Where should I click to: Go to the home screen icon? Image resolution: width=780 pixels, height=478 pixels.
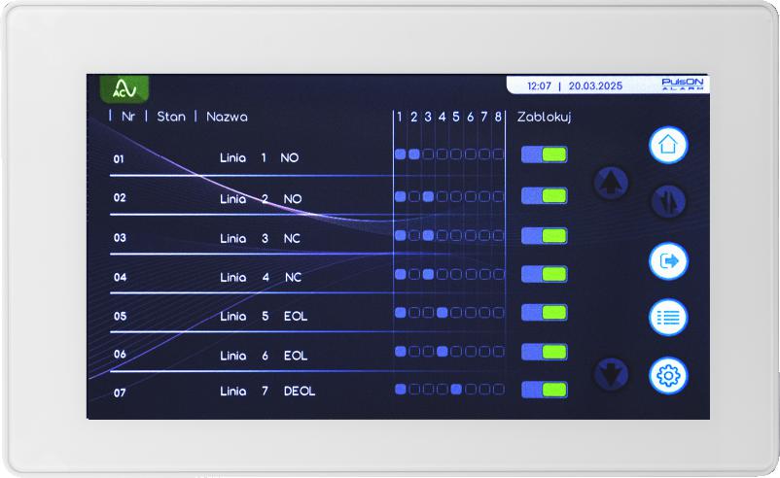pyautogui.click(x=668, y=145)
